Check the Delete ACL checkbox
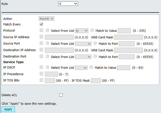This screenshot has width=161, height=113. 61,95
